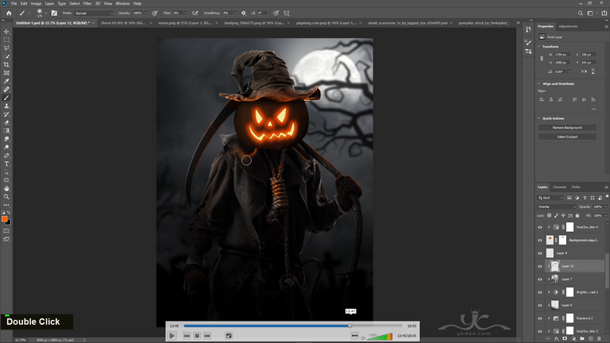Click the Select Subject button
The width and height of the screenshot is (610, 343).
click(567, 137)
